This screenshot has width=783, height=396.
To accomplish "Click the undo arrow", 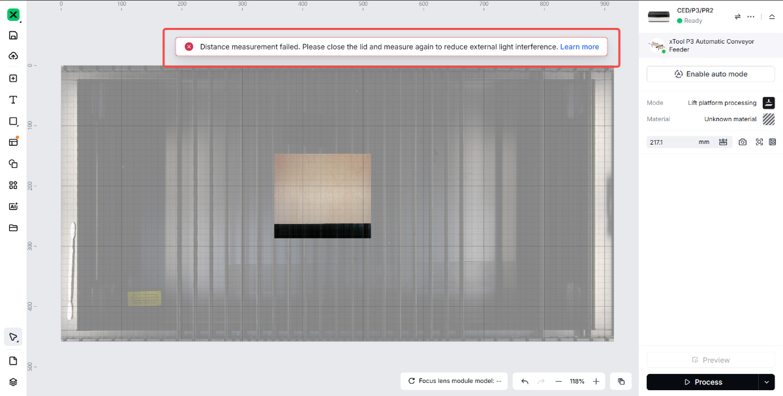I will click(525, 382).
